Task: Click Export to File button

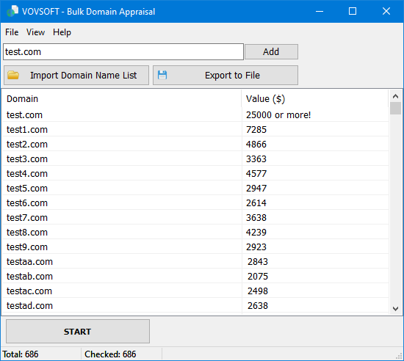Action: pyautogui.click(x=226, y=75)
